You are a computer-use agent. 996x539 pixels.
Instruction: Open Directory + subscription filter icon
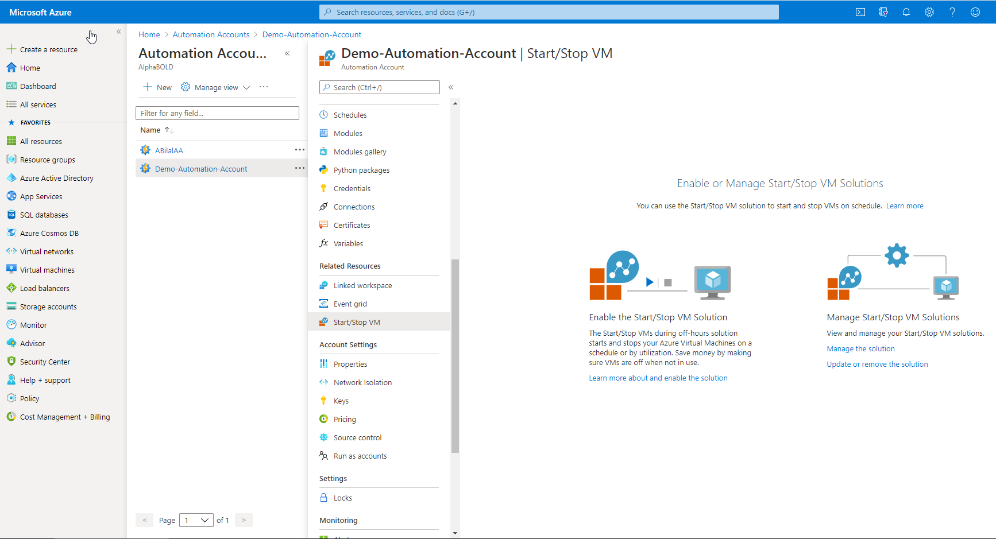tap(883, 12)
